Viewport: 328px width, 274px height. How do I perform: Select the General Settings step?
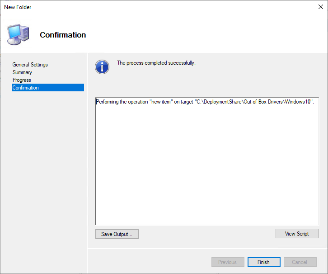[x=30, y=65]
